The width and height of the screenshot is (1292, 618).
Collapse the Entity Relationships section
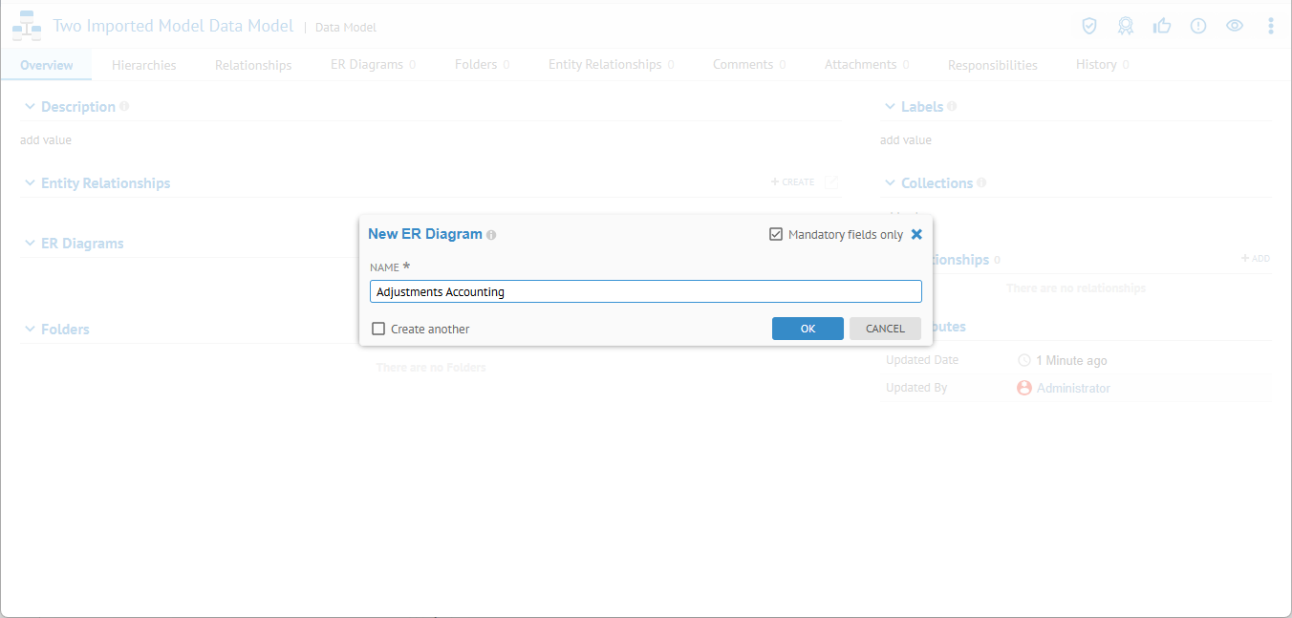(x=30, y=183)
